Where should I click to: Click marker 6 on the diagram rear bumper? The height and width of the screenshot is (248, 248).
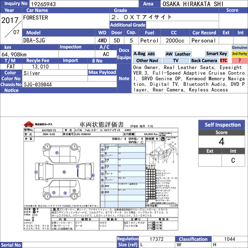[93, 175]
